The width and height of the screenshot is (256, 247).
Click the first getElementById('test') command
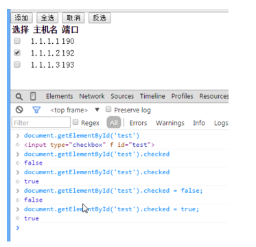(82, 136)
